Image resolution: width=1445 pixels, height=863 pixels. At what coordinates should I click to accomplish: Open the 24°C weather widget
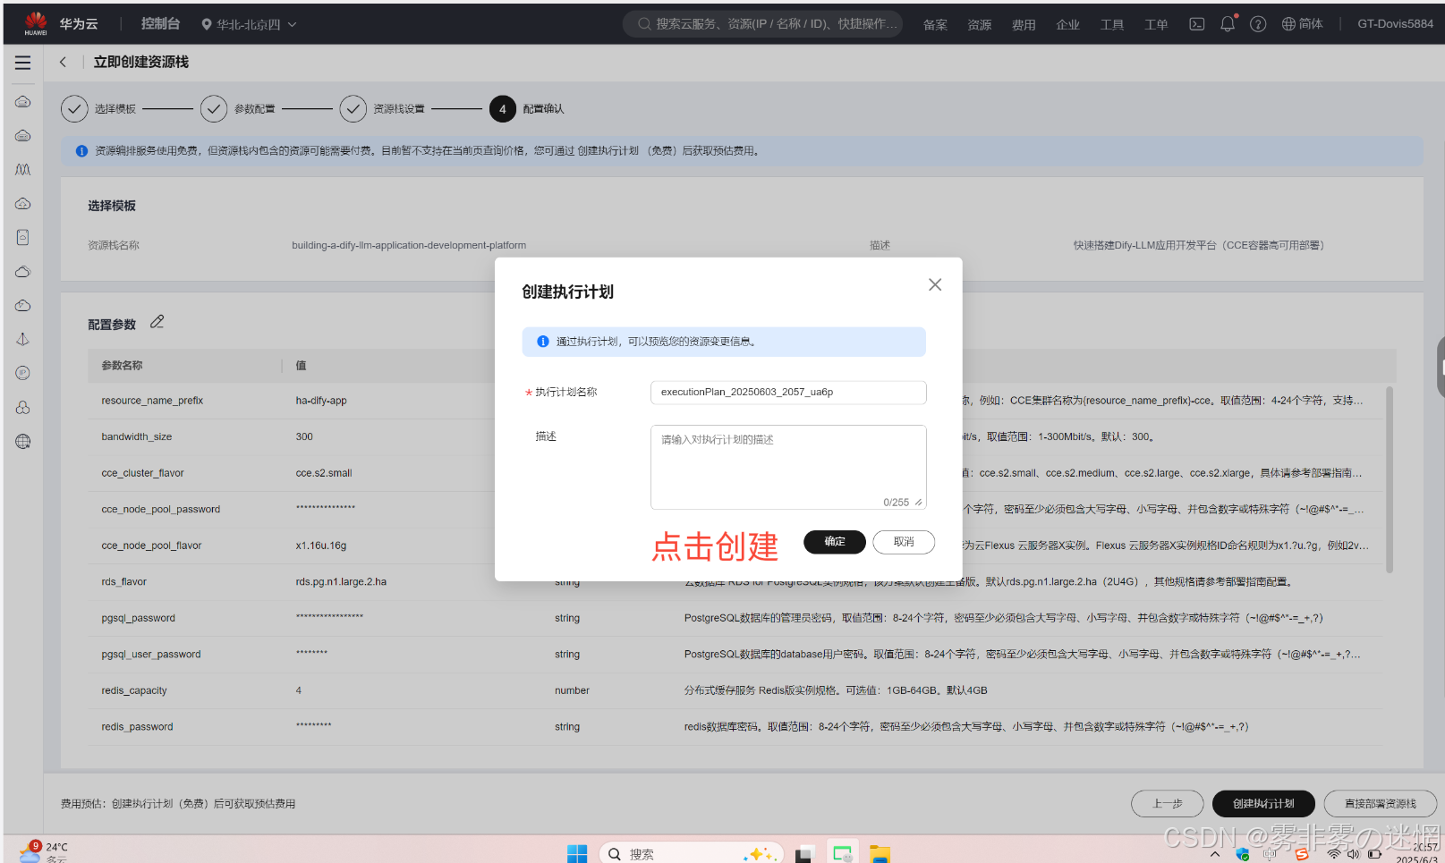coord(44,852)
